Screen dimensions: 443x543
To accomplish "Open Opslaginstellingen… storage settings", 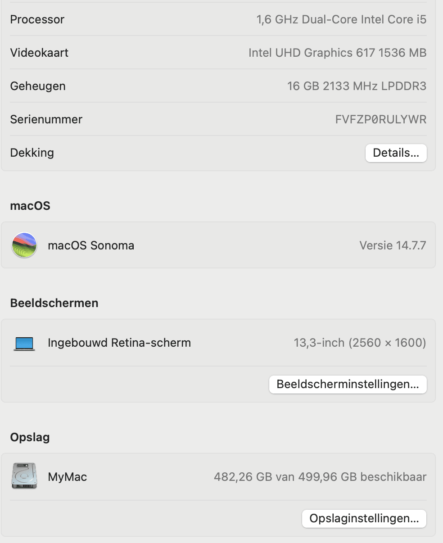I will [x=364, y=519].
